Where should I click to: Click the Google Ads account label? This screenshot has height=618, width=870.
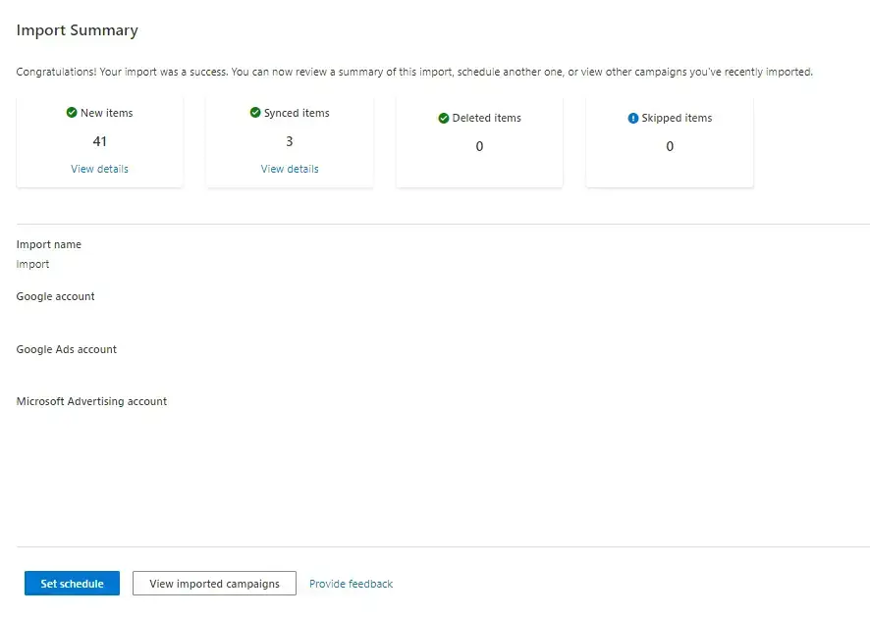point(67,349)
